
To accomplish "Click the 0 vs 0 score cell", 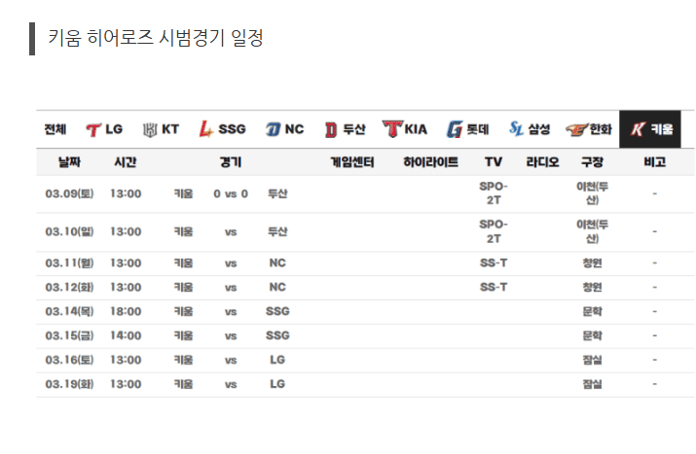I will coord(231,193).
